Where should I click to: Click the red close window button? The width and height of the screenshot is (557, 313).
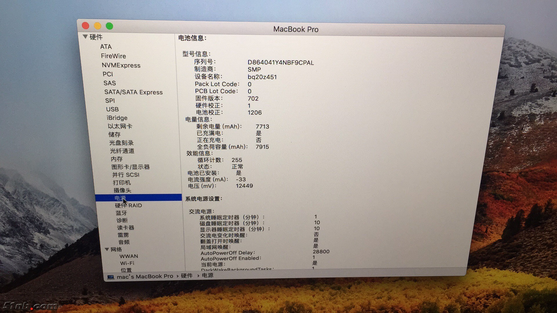coord(86,26)
